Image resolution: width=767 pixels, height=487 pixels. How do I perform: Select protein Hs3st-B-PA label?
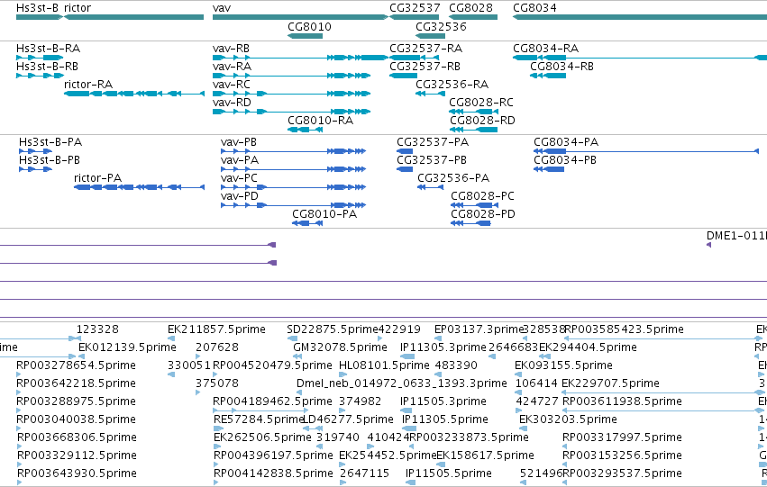[x=50, y=142]
